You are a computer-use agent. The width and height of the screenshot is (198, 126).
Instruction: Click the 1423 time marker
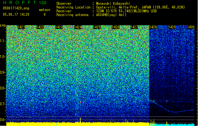tap(59, 27)
